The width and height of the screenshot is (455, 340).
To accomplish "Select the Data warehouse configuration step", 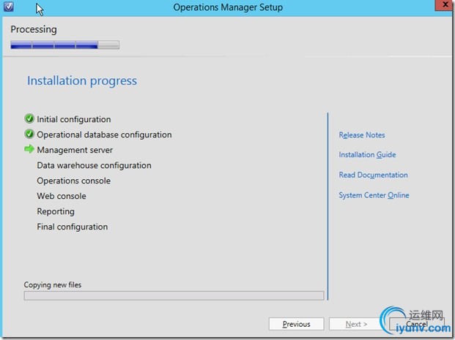I will [94, 165].
